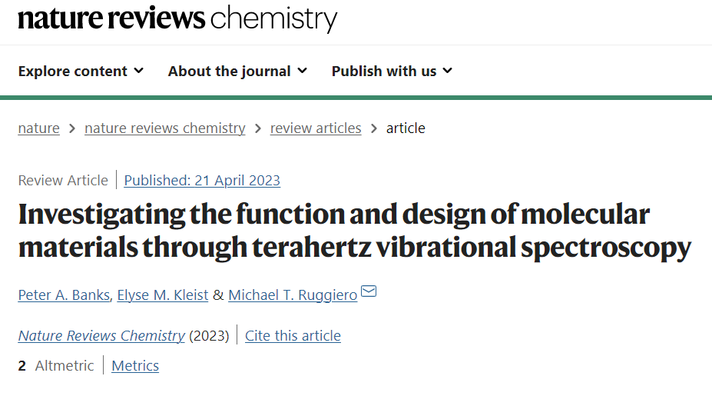Click the nature reviews chemistry logo

tap(177, 18)
